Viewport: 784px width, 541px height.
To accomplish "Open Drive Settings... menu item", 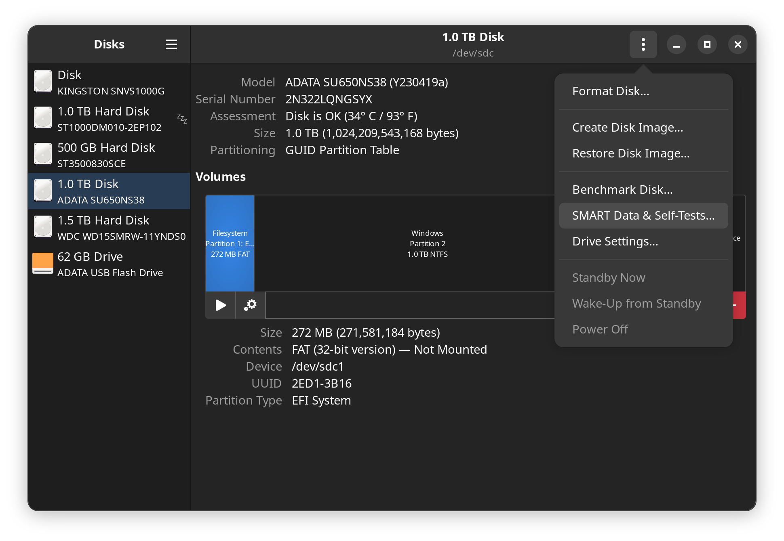I will (615, 241).
